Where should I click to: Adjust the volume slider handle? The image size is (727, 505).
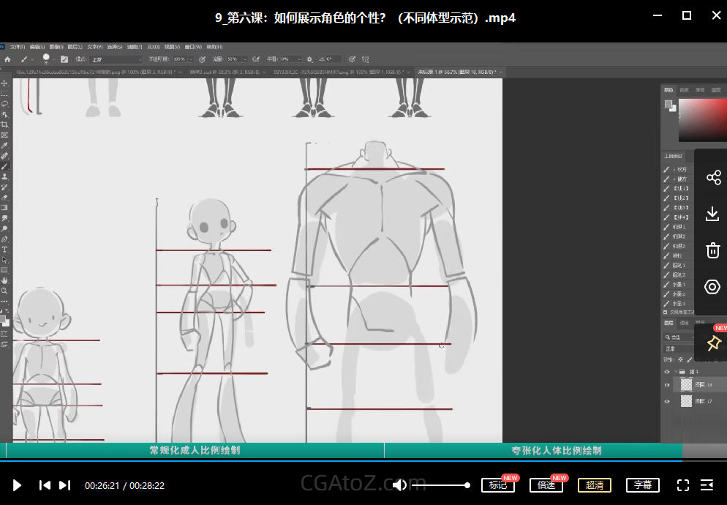point(467,485)
